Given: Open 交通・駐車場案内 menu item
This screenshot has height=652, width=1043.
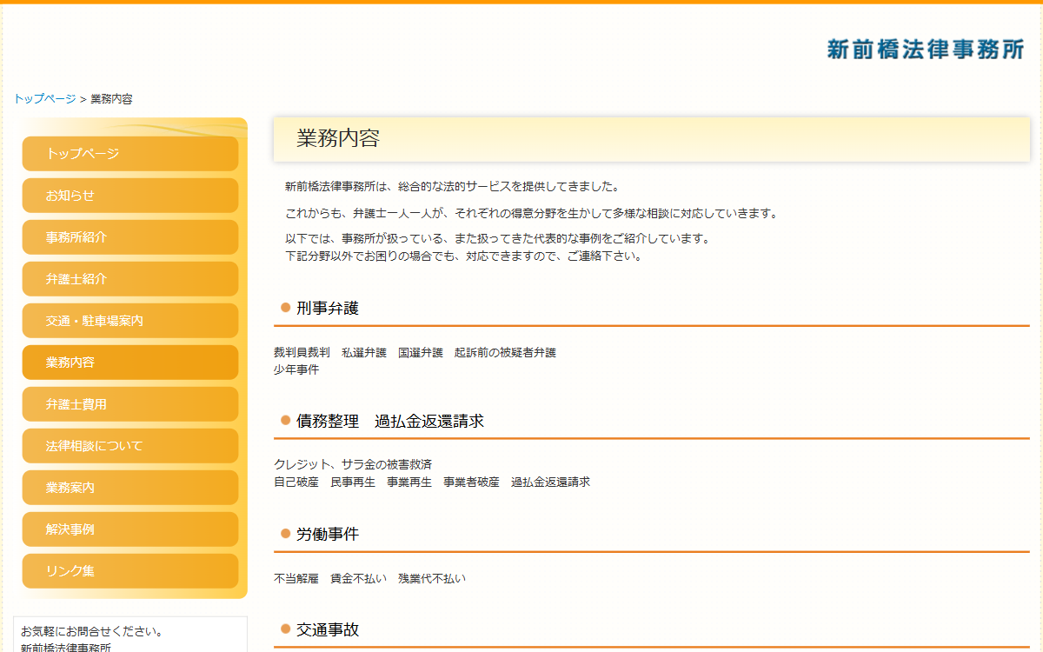Looking at the screenshot, I should (x=130, y=321).
